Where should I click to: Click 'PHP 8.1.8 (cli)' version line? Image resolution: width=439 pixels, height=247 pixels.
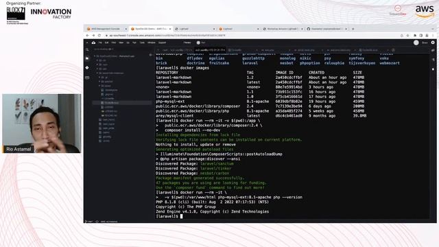coord(212,202)
